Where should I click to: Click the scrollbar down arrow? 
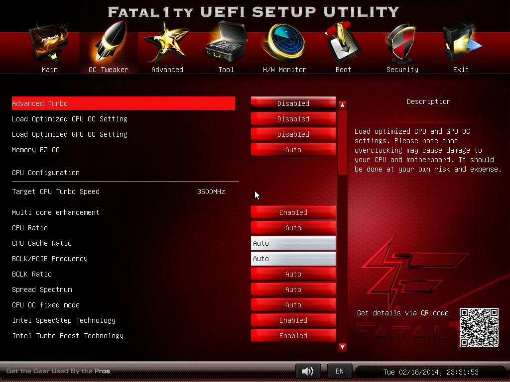pos(342,347)
